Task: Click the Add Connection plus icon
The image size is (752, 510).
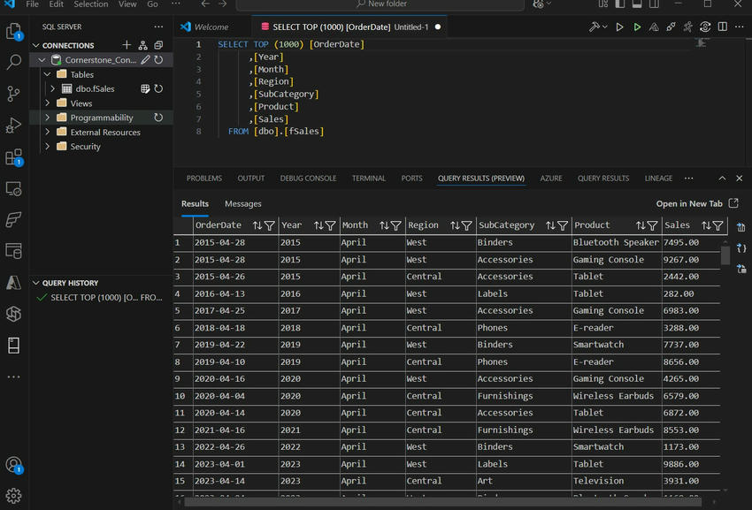Action: coord(127,45)
